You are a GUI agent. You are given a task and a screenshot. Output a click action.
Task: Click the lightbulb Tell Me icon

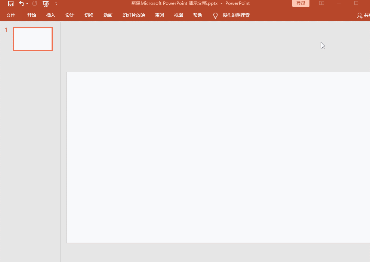click(215, 15)
